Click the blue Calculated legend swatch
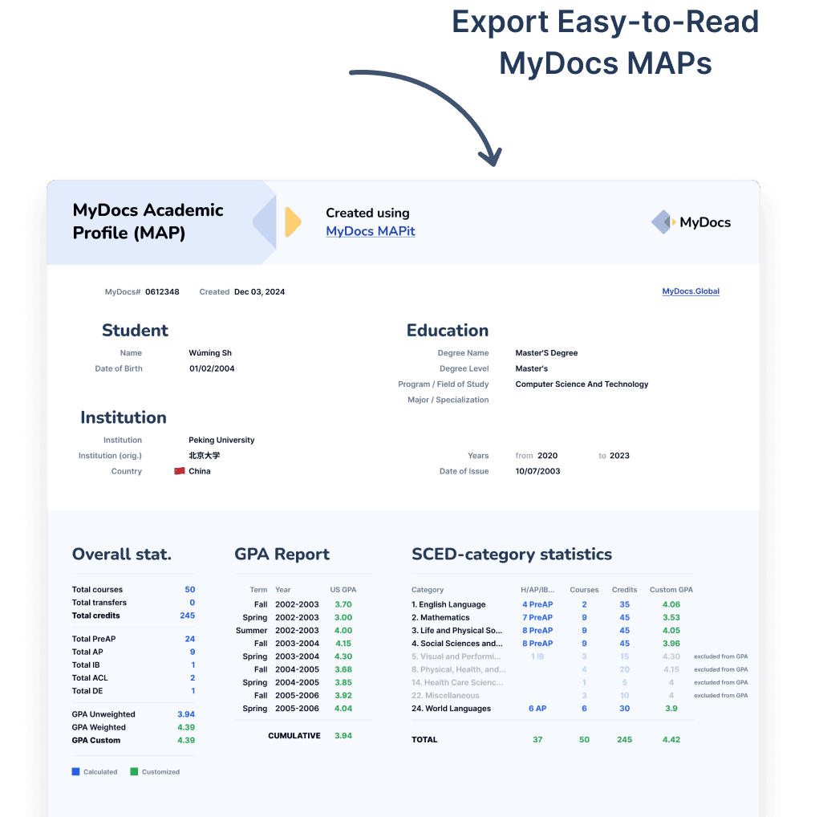The height and width of the screenshot is (817, 815). [x=75, y=772]
